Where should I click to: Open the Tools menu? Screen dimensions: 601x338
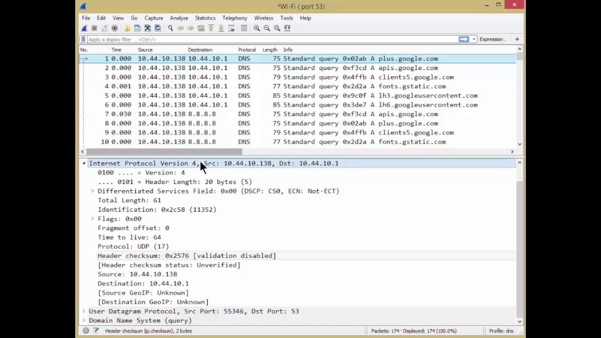pyautogui.click(x=286, y=18)
